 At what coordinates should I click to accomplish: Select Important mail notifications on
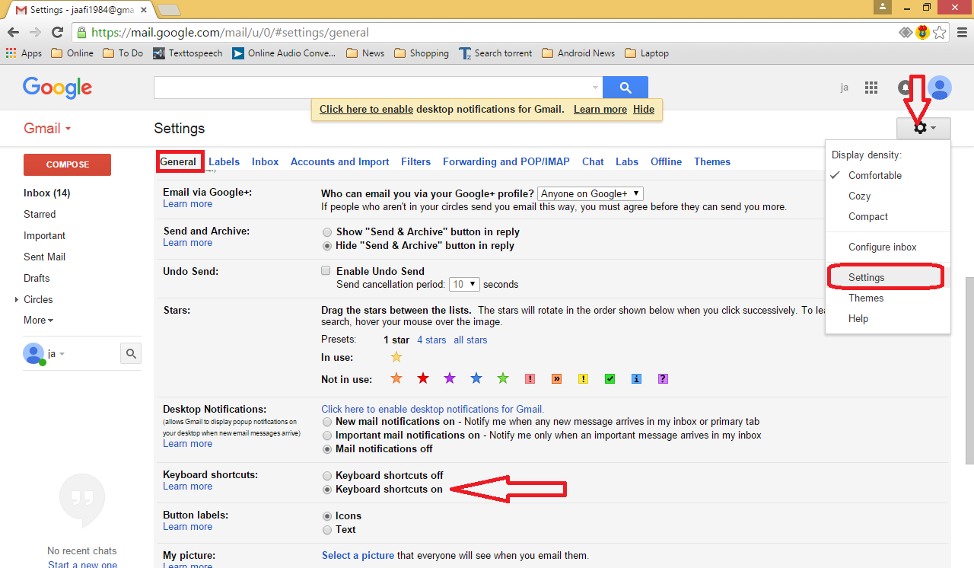point(326,436)
